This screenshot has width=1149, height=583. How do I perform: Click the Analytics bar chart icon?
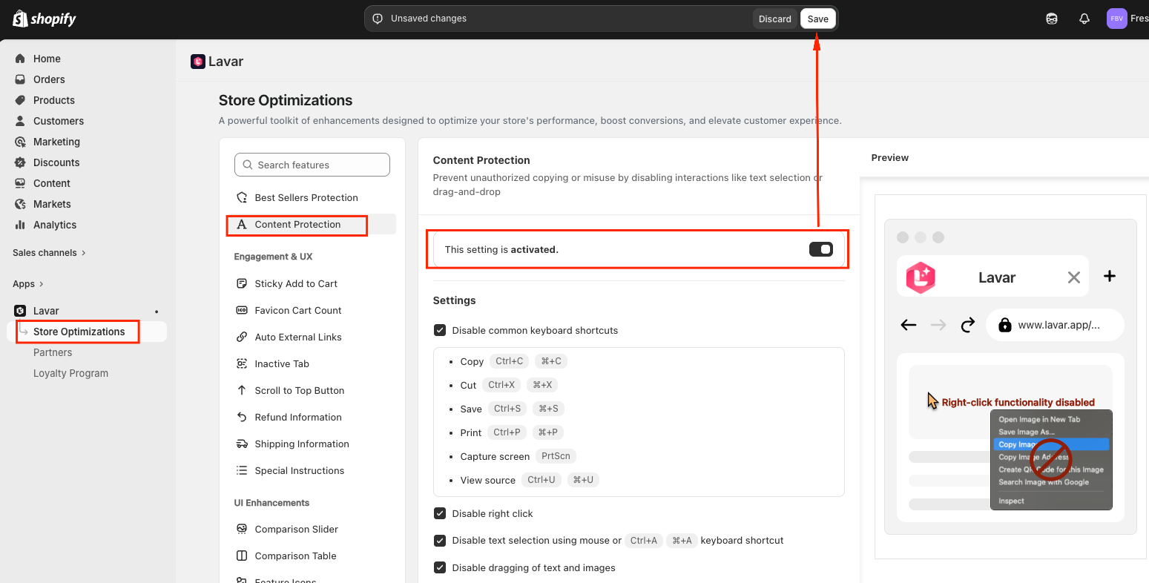20,225
